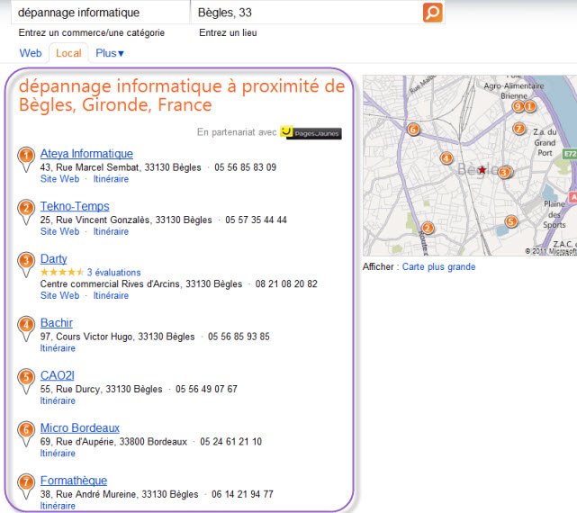
Task: Select the Local tab
Action: [x=68, y=53]
